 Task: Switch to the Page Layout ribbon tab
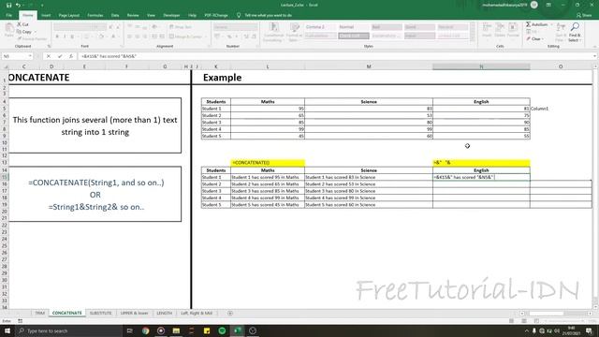69,15
